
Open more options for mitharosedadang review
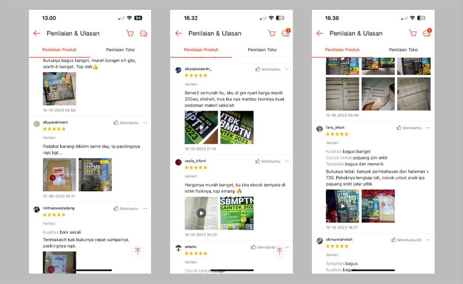click(x=145, y=208)
